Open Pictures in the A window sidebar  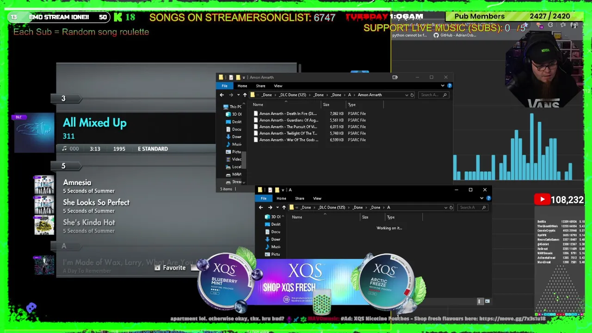pyautogui.click(x=272, y=254)
